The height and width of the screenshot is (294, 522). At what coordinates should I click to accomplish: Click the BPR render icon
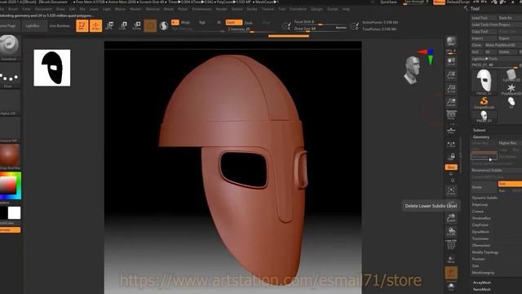(451, 42)
